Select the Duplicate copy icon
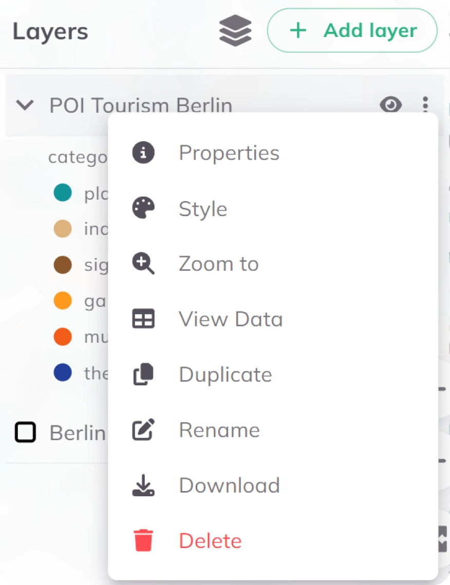This screenshot has width=450, height=585. [x=142, y=374]
